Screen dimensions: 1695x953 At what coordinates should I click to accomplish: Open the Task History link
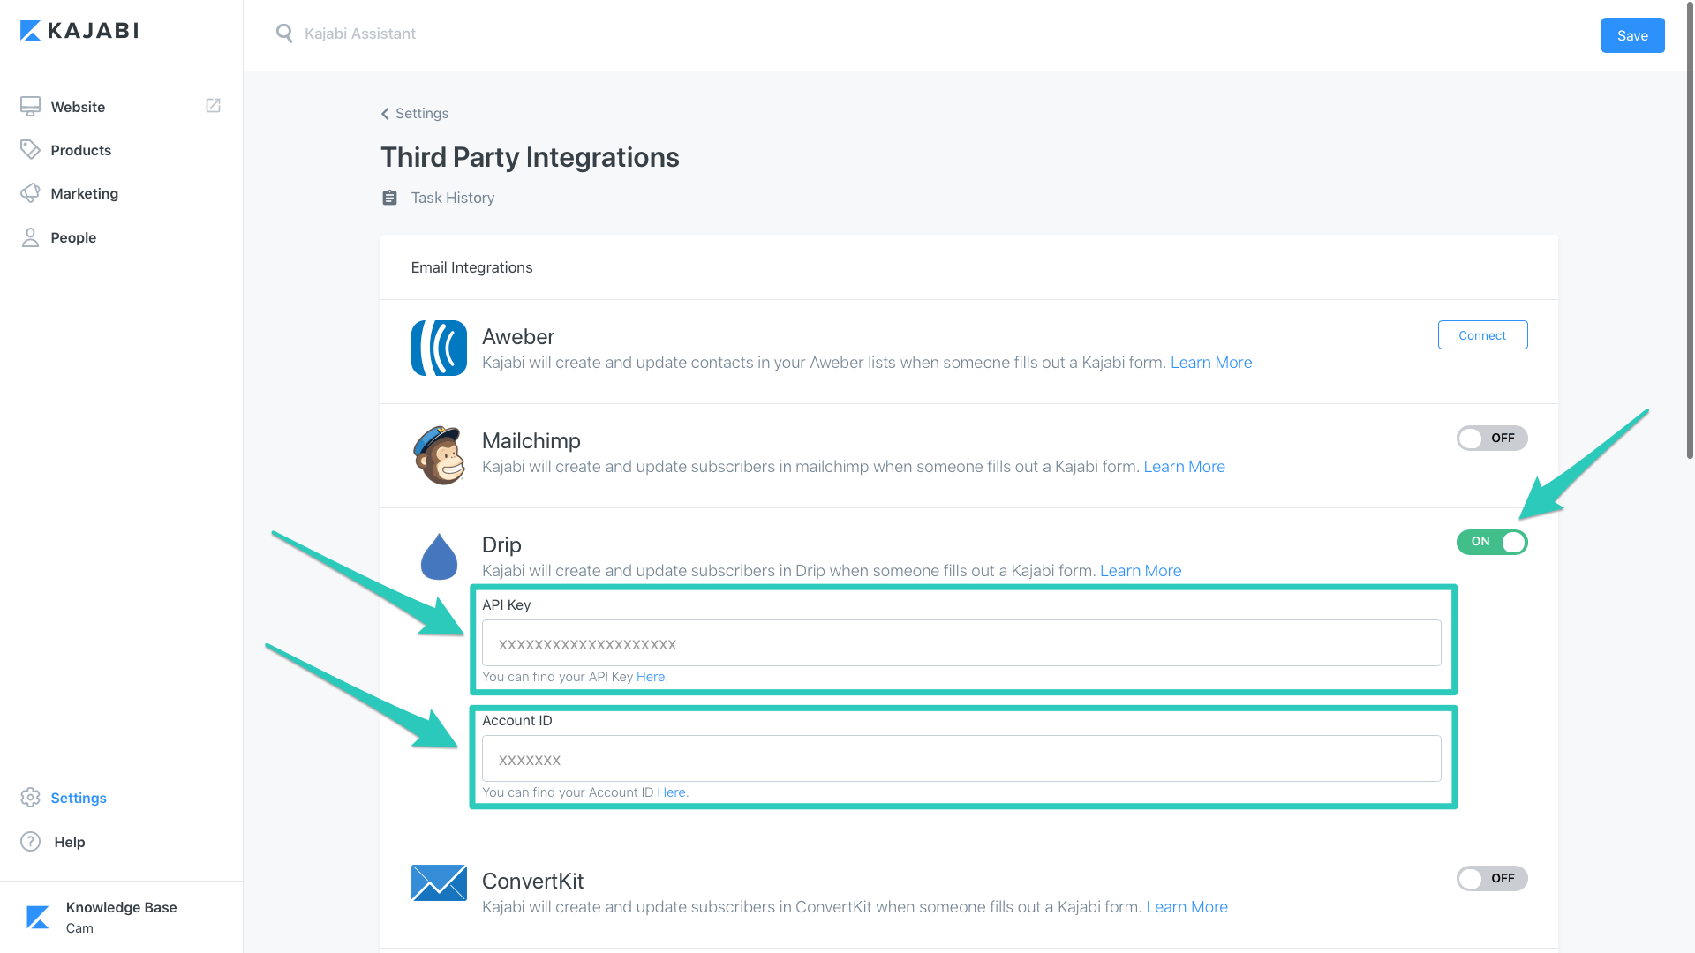pos(452,198)
